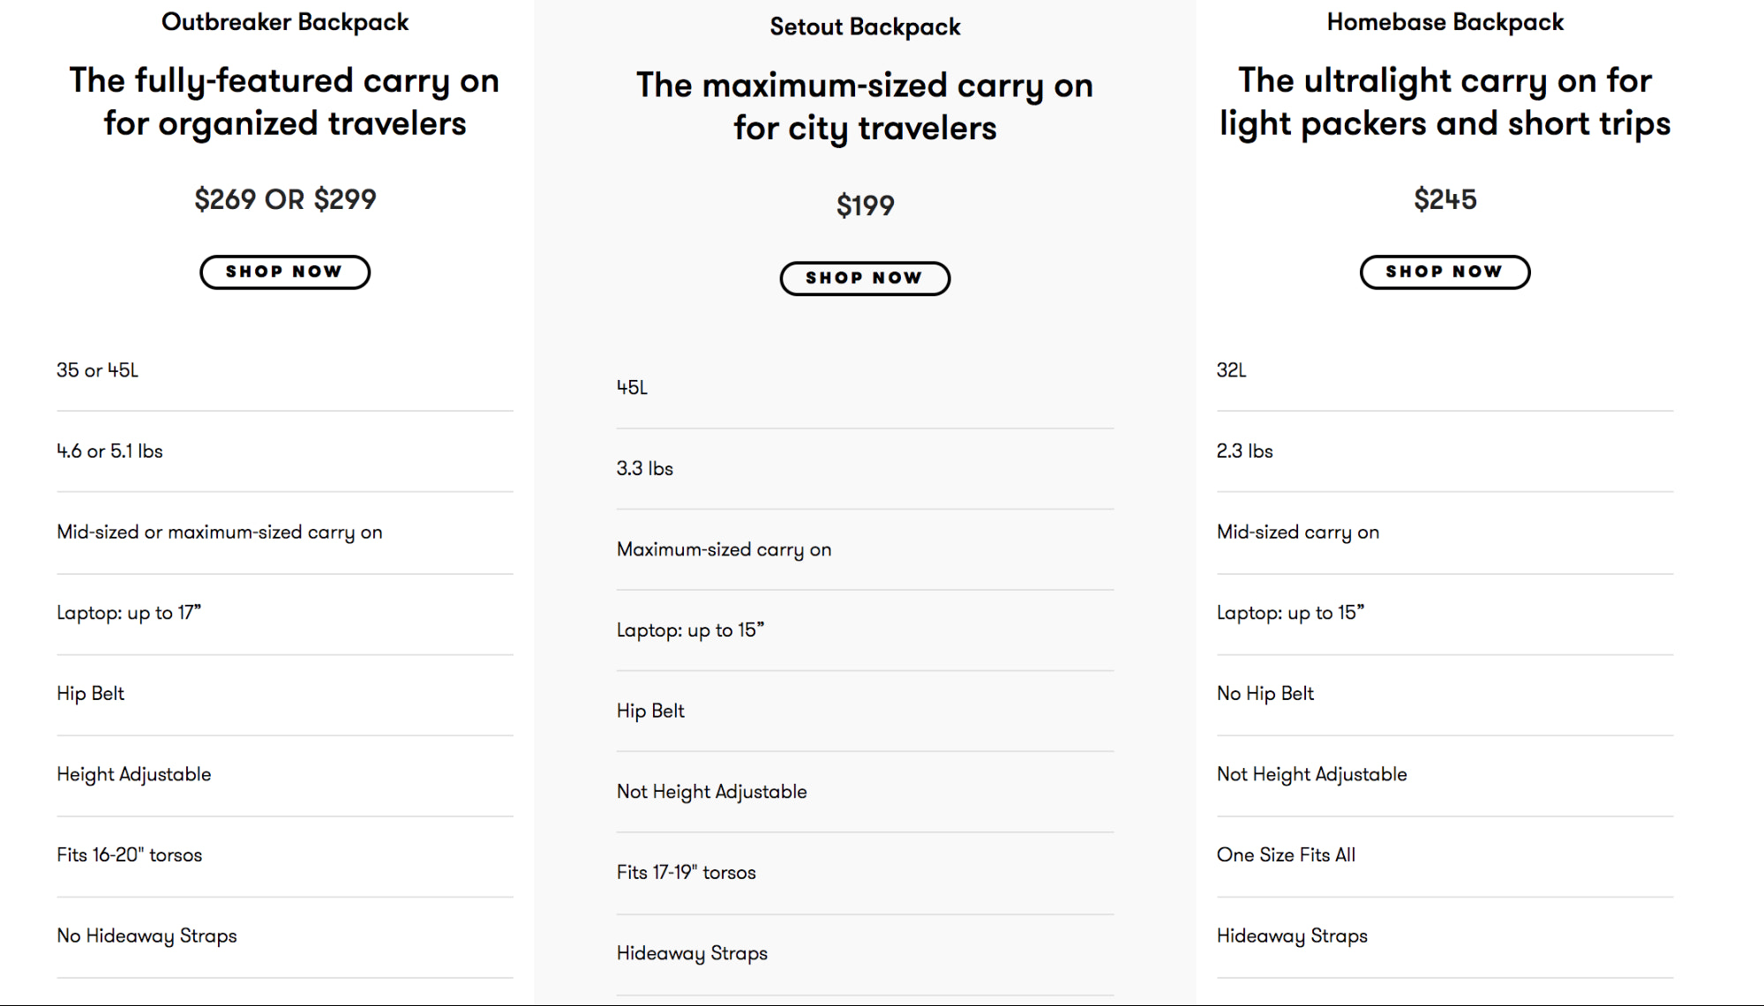The width and height of the screenshot is (1764, 1006).
Task: Click the No Hideaway Straps row
Action: 146,936
